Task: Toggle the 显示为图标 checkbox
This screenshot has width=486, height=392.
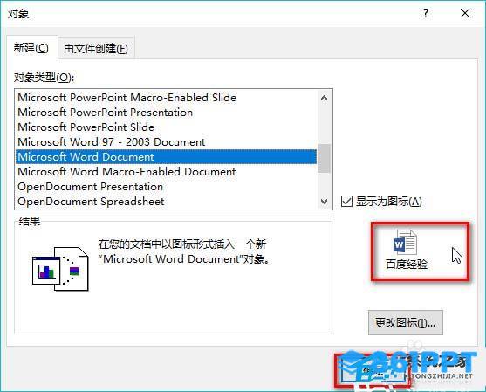Action: (x=346, y=202)
